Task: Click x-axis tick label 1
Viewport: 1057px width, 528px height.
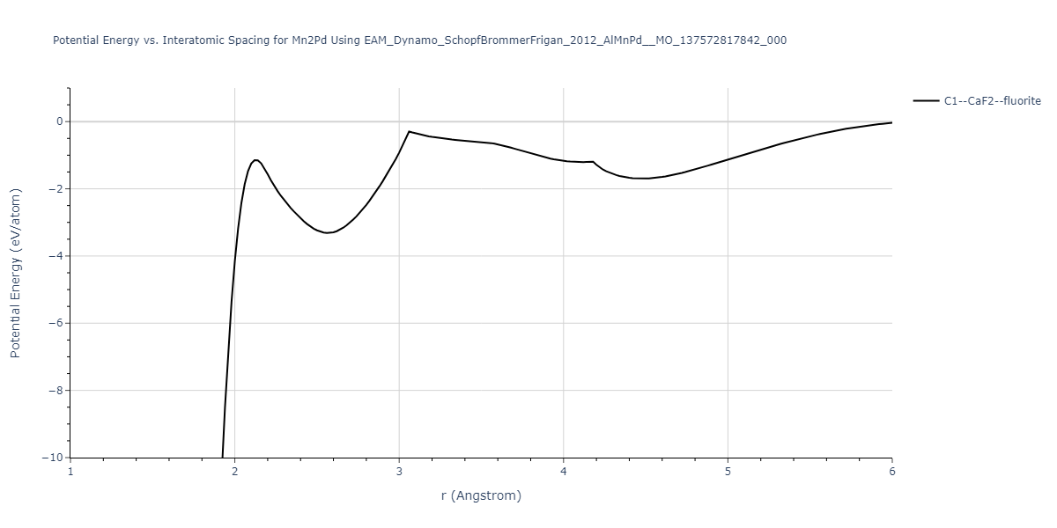Action: click(70, 472)
